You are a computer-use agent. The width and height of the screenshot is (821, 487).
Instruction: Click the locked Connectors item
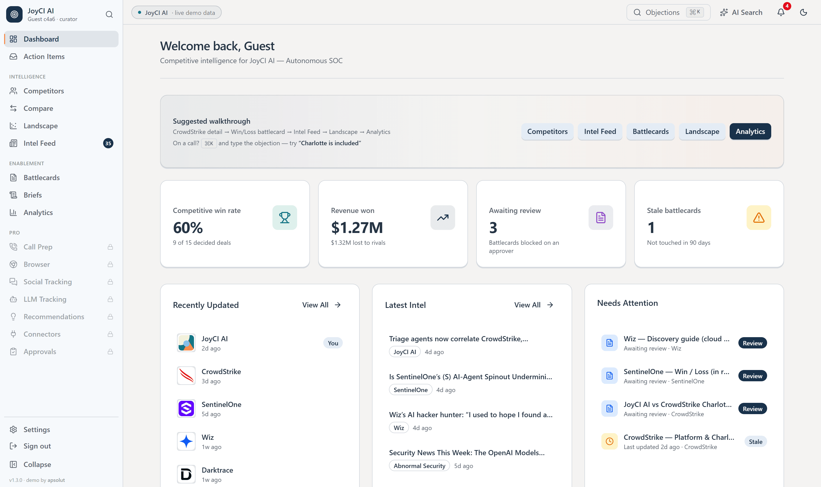click(x=61, y=334)
